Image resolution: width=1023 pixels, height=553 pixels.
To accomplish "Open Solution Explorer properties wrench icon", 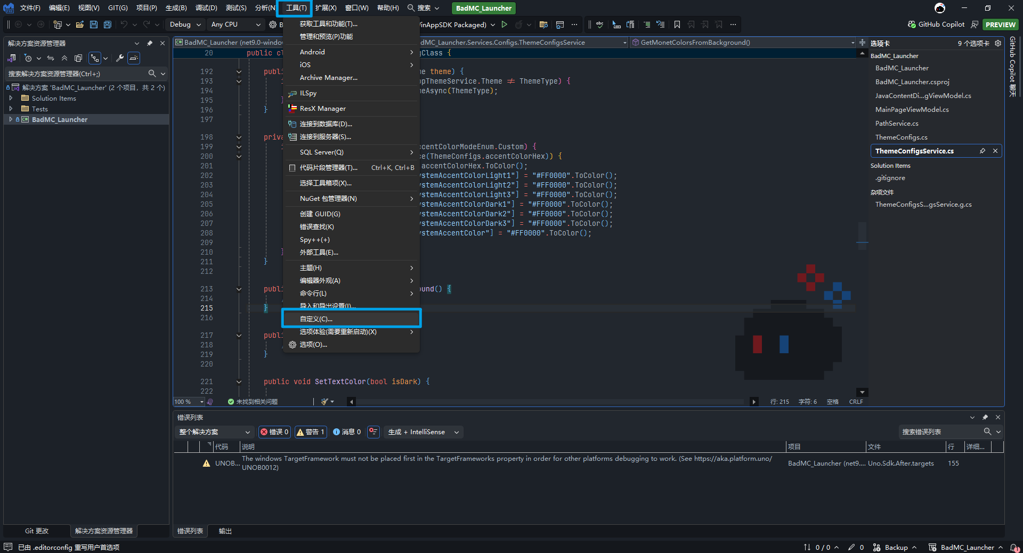I will coord(120,58).
